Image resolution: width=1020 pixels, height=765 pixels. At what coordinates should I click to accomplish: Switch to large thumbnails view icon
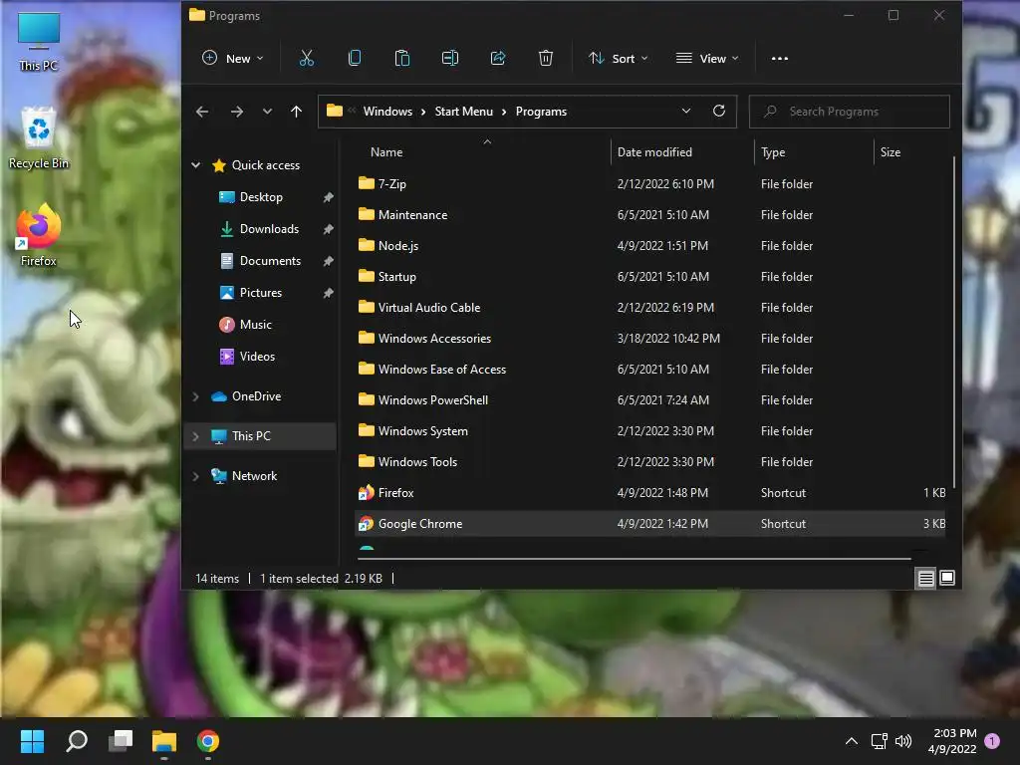tap(947, 579)
